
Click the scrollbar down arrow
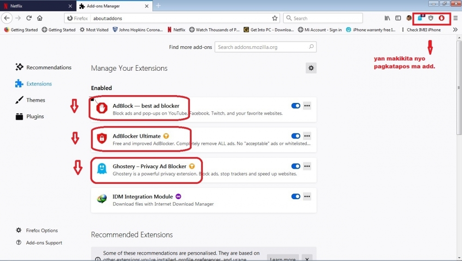(x=459, y=258)
